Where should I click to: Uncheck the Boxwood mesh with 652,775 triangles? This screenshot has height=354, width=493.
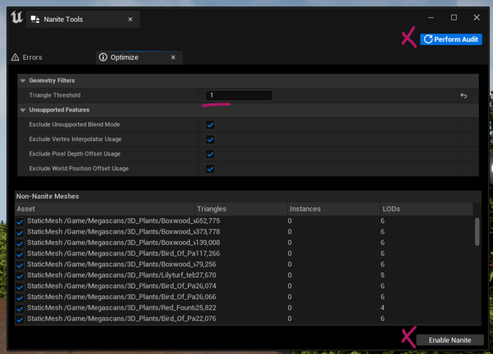pyautogui.click(x=20, y=221)
